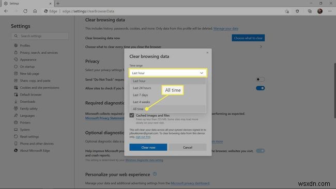Viewport: 336px width, 189px height.
Task: Open the tracking prevention shield icon
Action: (297, 11)
